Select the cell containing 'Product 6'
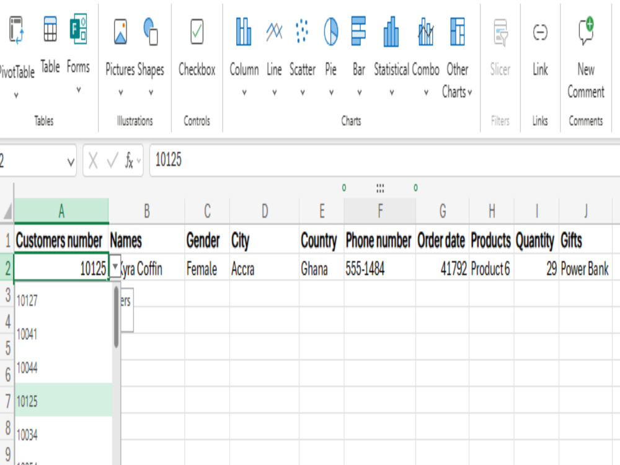620x465 pixels. [x=492, y=268]
